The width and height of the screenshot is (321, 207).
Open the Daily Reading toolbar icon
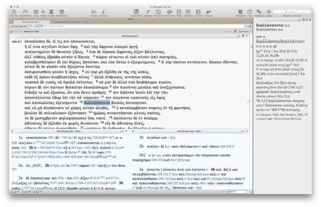[x=62, y=12]
